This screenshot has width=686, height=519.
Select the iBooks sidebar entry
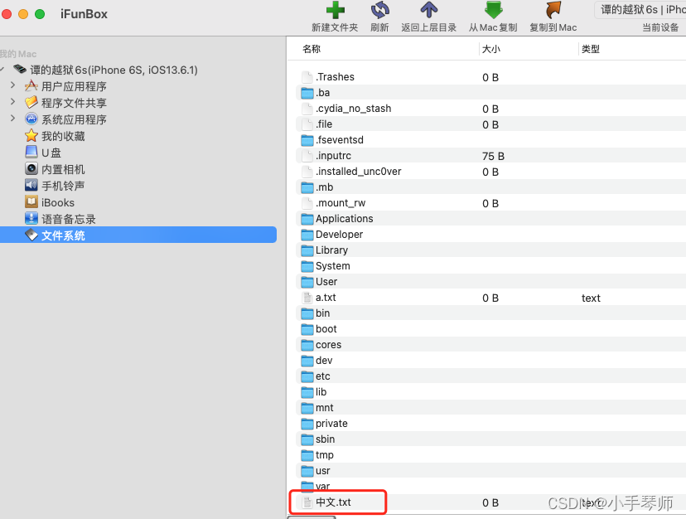tap(58, 203)
